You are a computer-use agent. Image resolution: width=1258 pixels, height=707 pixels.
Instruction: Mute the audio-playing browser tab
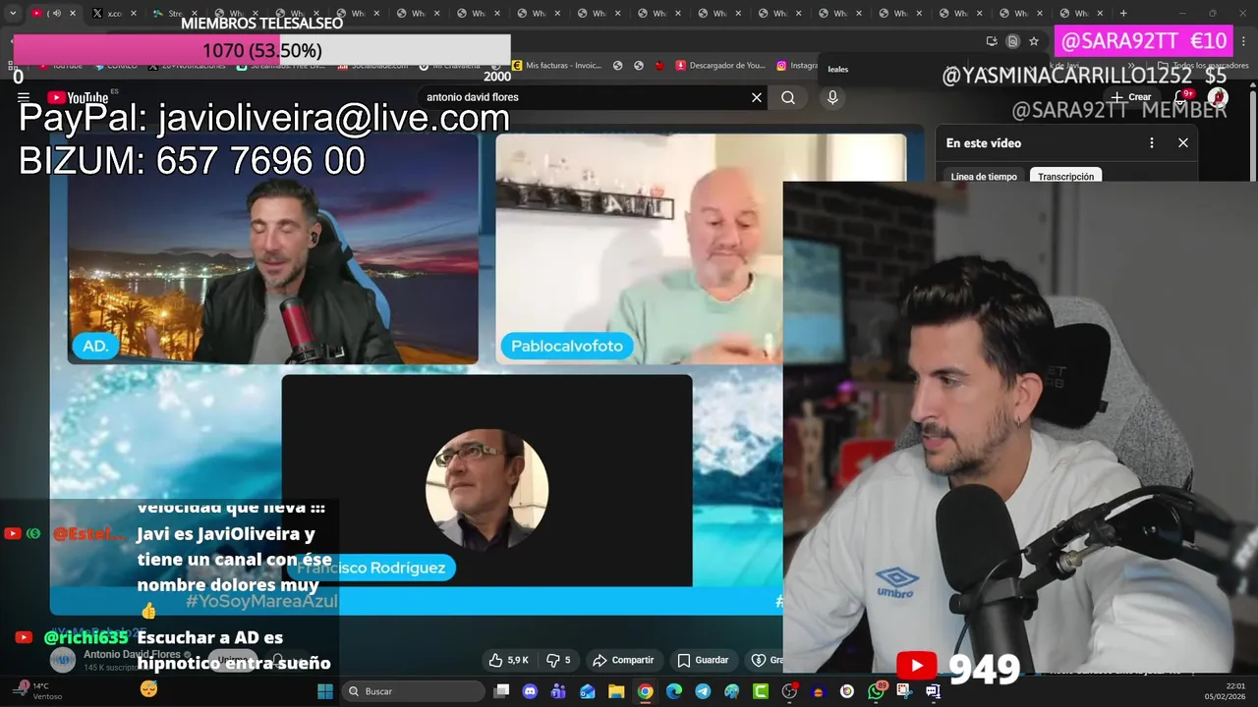[56, 13]
